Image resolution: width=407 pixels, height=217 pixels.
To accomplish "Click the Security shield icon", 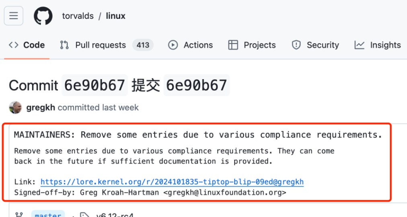I will pyautogui.click(x=296, y=45).
